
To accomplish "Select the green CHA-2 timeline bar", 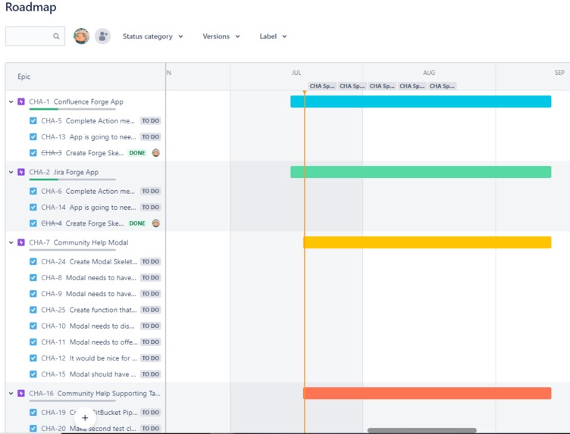I will tap(421, 172).
